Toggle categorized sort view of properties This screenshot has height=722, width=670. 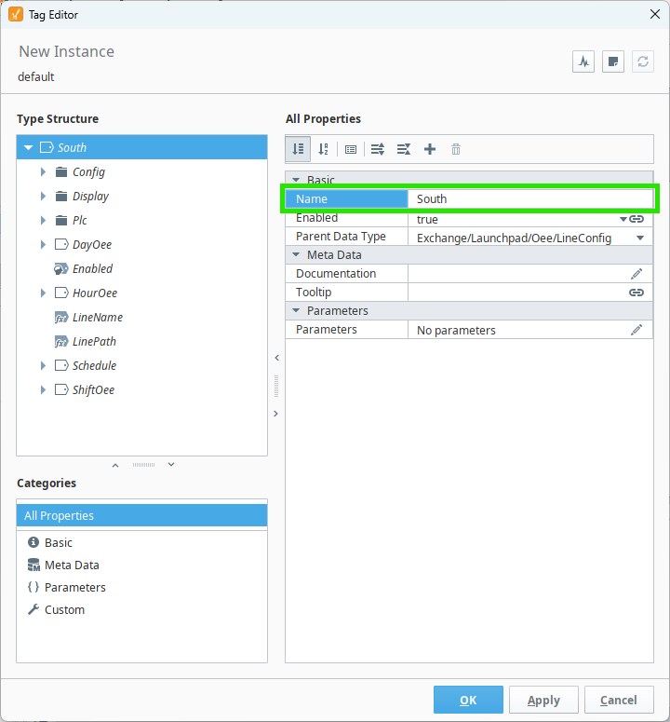(298, 149)
